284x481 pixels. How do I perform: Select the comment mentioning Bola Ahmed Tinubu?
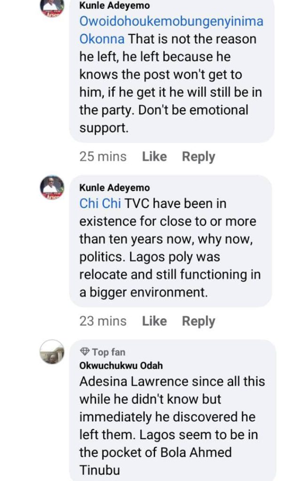pos(169,425)
